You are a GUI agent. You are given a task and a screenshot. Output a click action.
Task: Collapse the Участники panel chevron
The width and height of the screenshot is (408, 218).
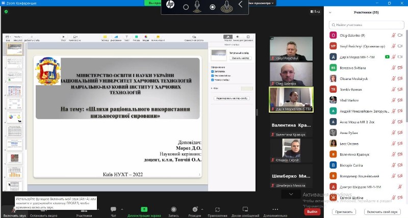(330, 12)
